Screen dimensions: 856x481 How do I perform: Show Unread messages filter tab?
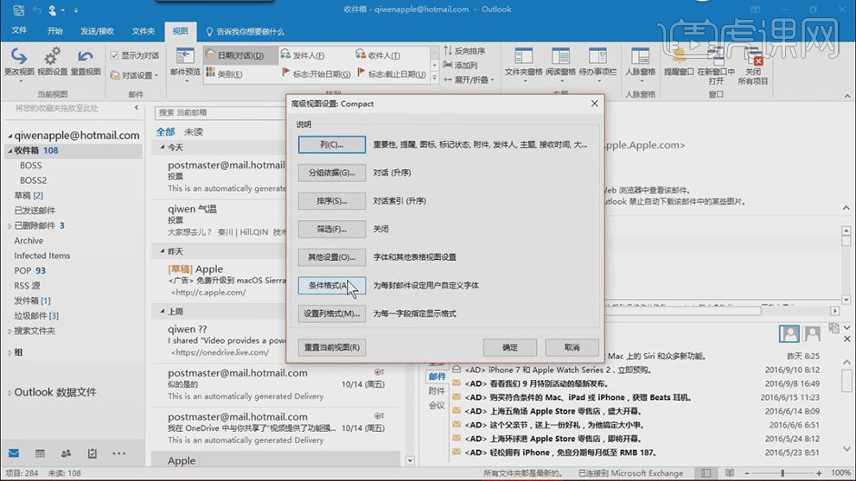coord(194,131)
